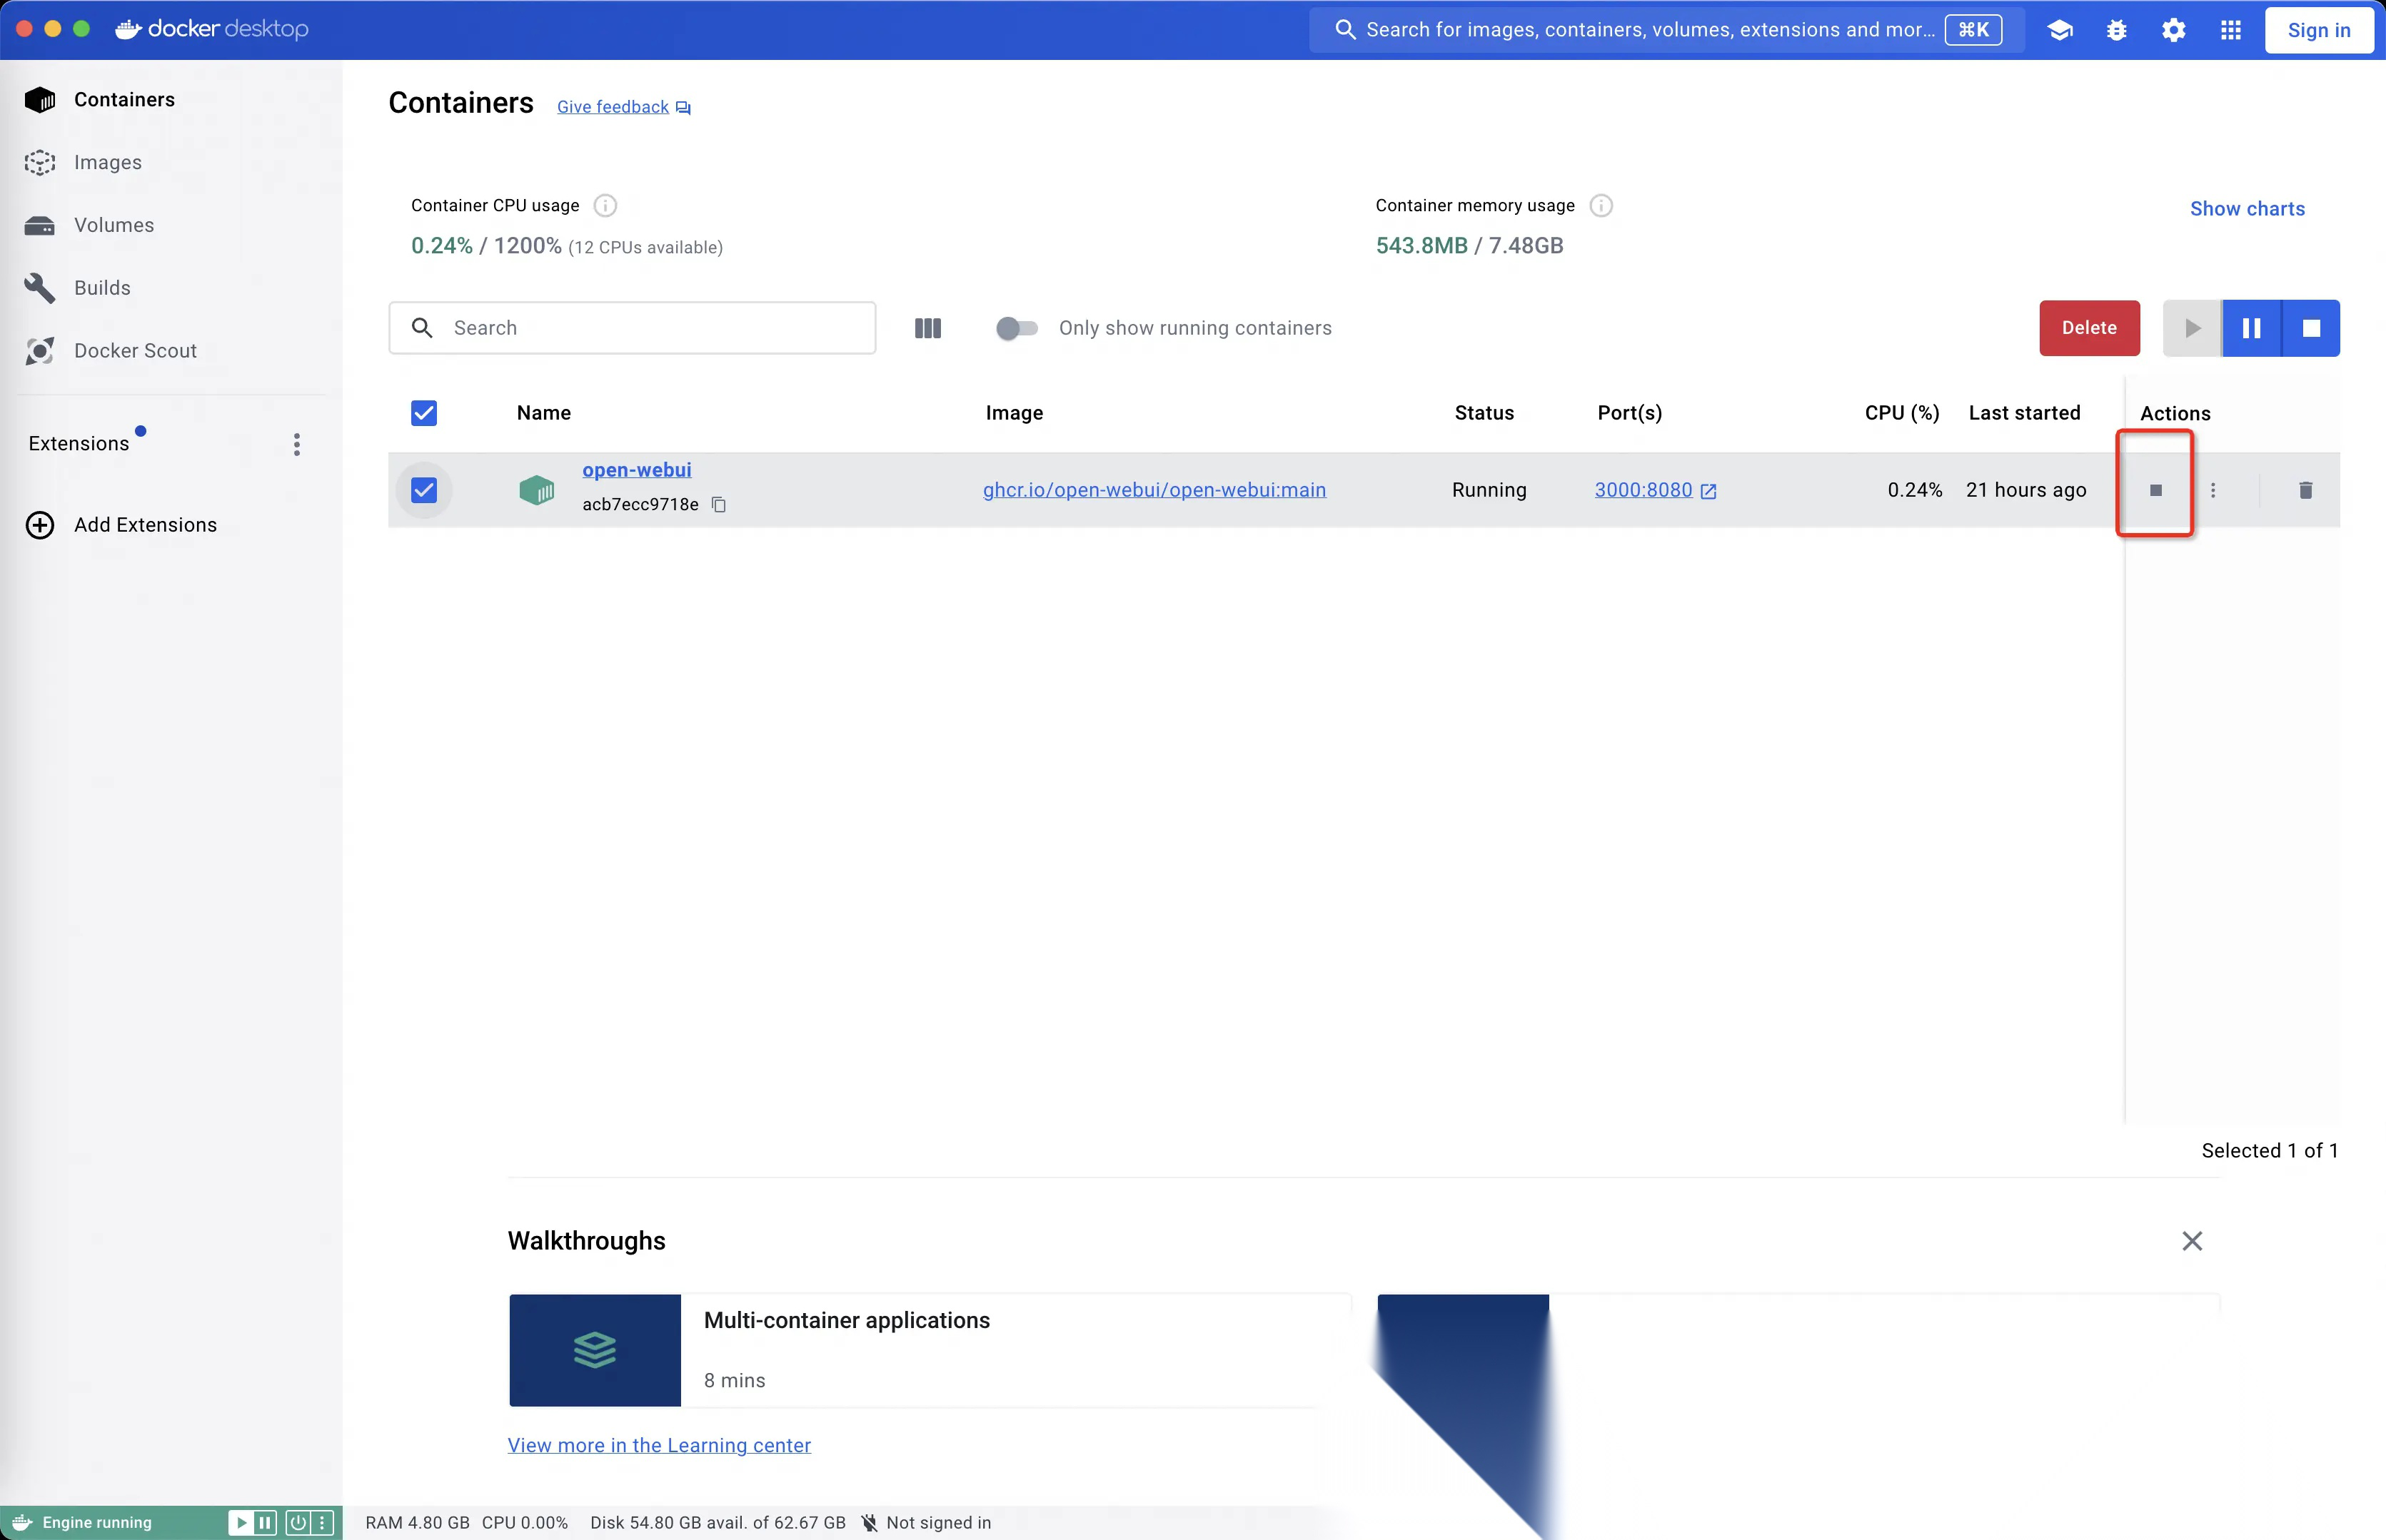
Task: Click the container Search field
Action: [x=650, y=328]
